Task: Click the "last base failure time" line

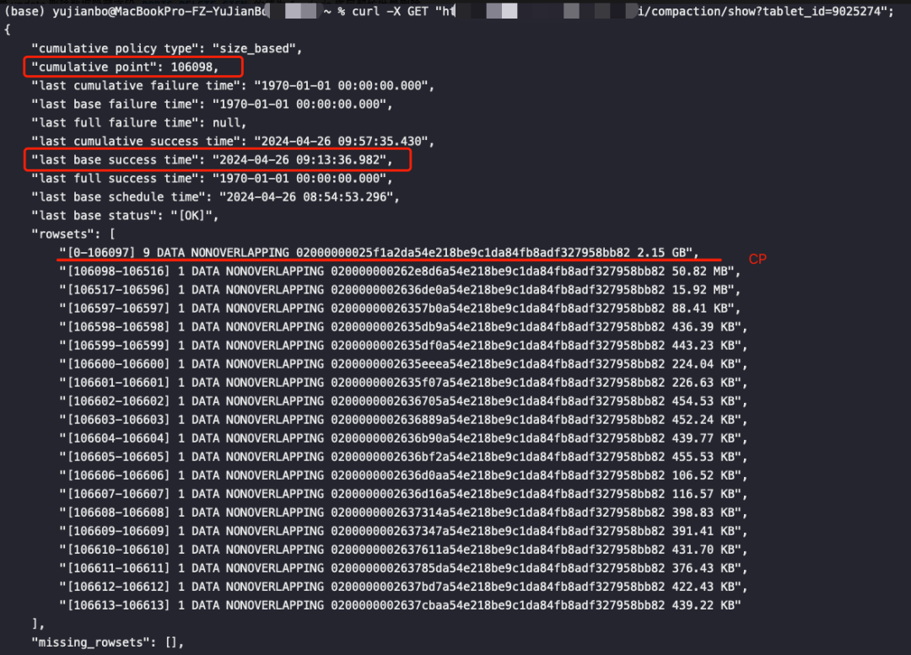Action: coord(212,105)
